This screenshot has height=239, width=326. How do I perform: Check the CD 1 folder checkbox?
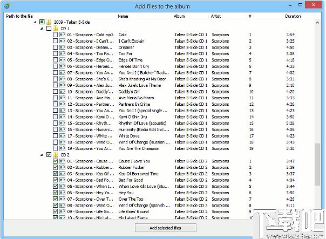[49, 28]
